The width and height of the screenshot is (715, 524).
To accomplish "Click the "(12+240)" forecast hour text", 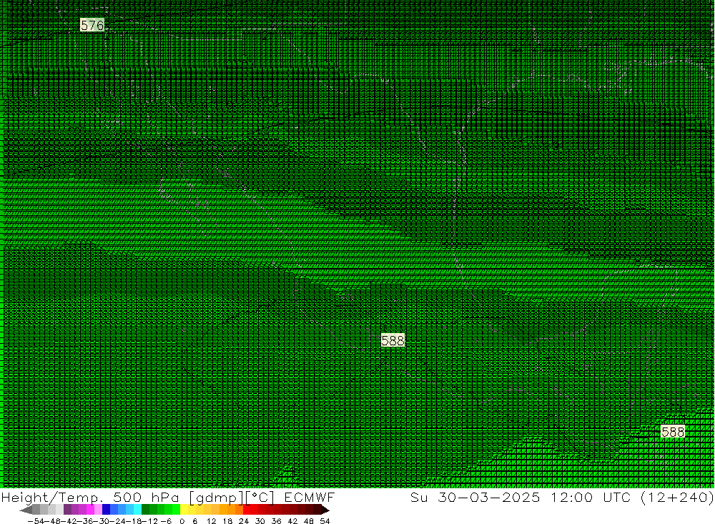I will (x=676, y=498).
